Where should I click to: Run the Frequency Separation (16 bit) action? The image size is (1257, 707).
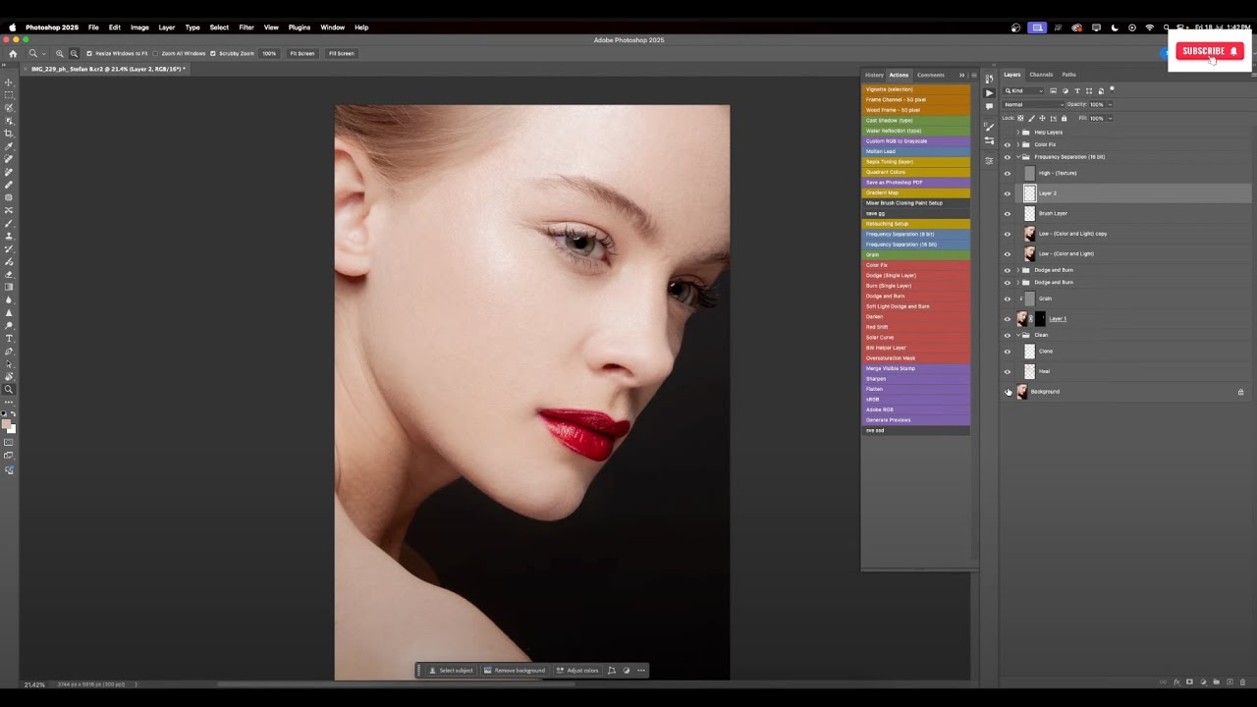pyautogui.click(x=915, y=245)
